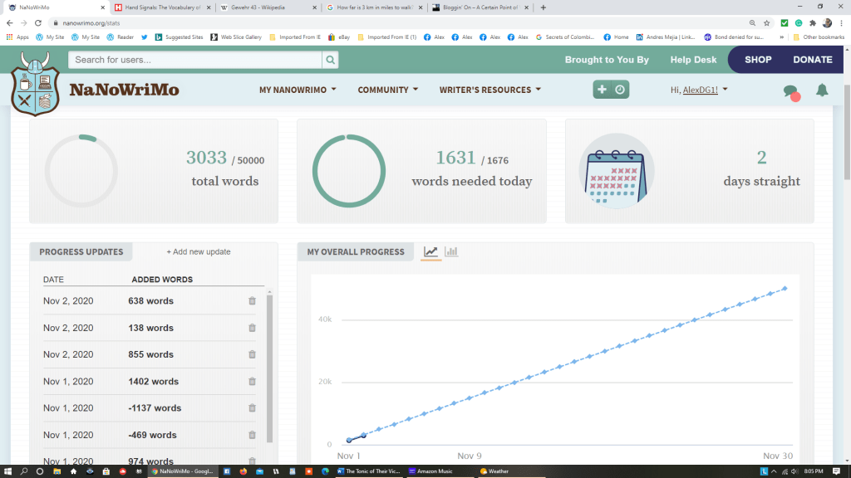Open the Writer's Resources dropdown

tap(489, 90)
